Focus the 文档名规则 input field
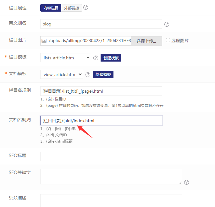The height and width of the screenshot is (207, 215). 101,121
